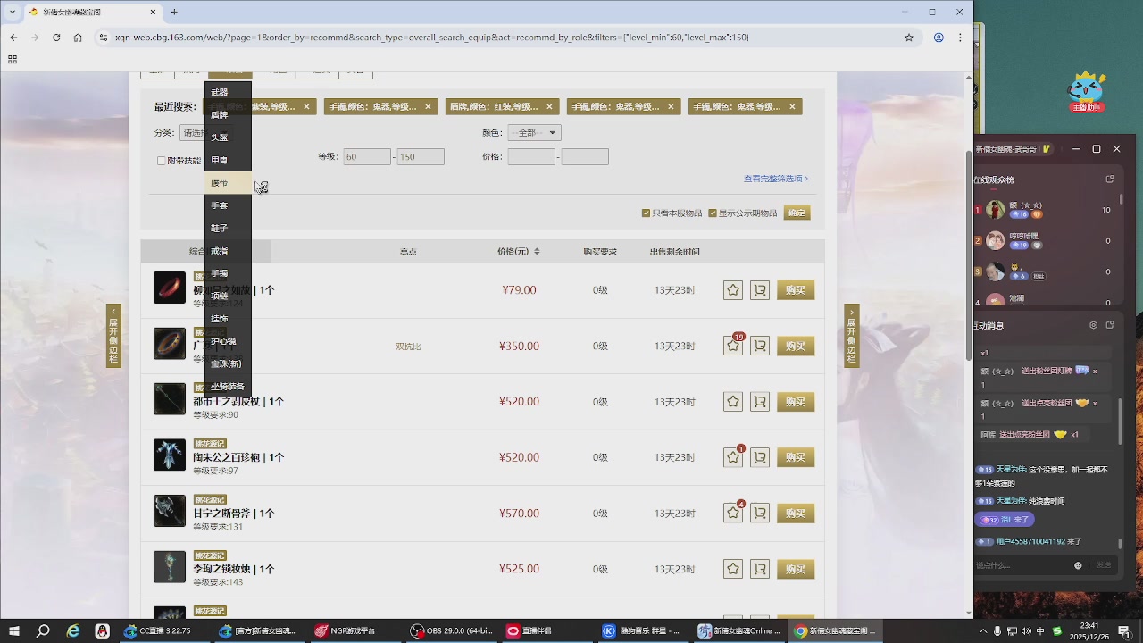
Task: Expand the right sidebar 展开侧边栏
Action: click(852, 336)
